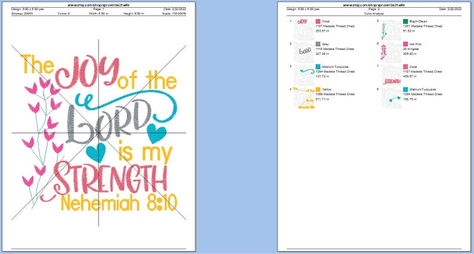The width and height of the screenshot is (474, 254).
Task: Click the Grey color swatch
Action: [x=318, y=44]
